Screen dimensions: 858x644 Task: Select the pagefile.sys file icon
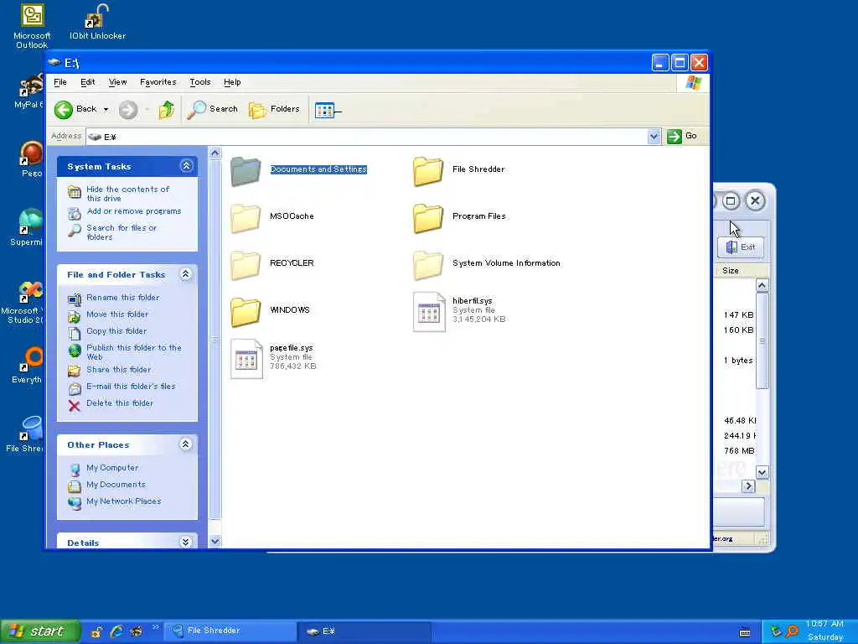pos(246,359)
